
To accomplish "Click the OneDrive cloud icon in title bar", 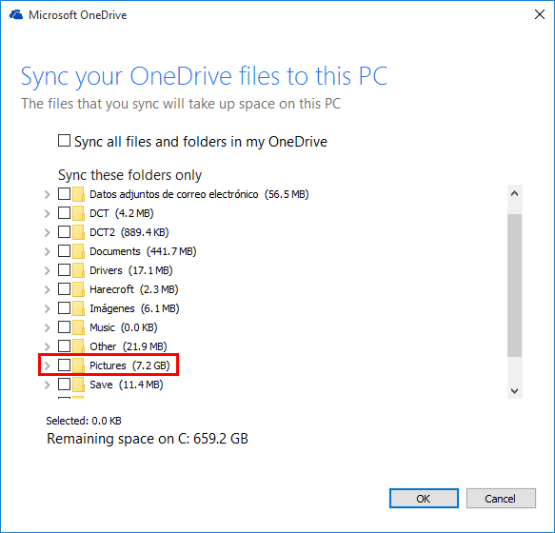I will pos(16,15).
